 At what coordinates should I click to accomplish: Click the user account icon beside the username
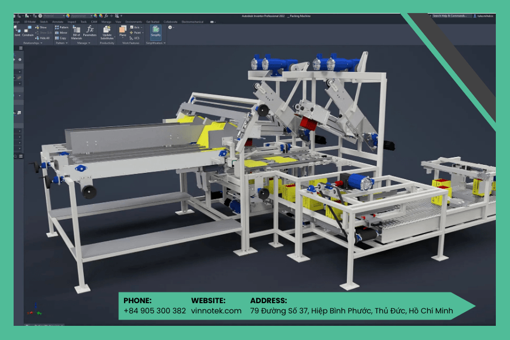(x=475, y=16)
